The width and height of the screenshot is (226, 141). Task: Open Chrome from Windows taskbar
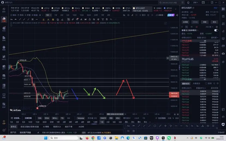93,138
